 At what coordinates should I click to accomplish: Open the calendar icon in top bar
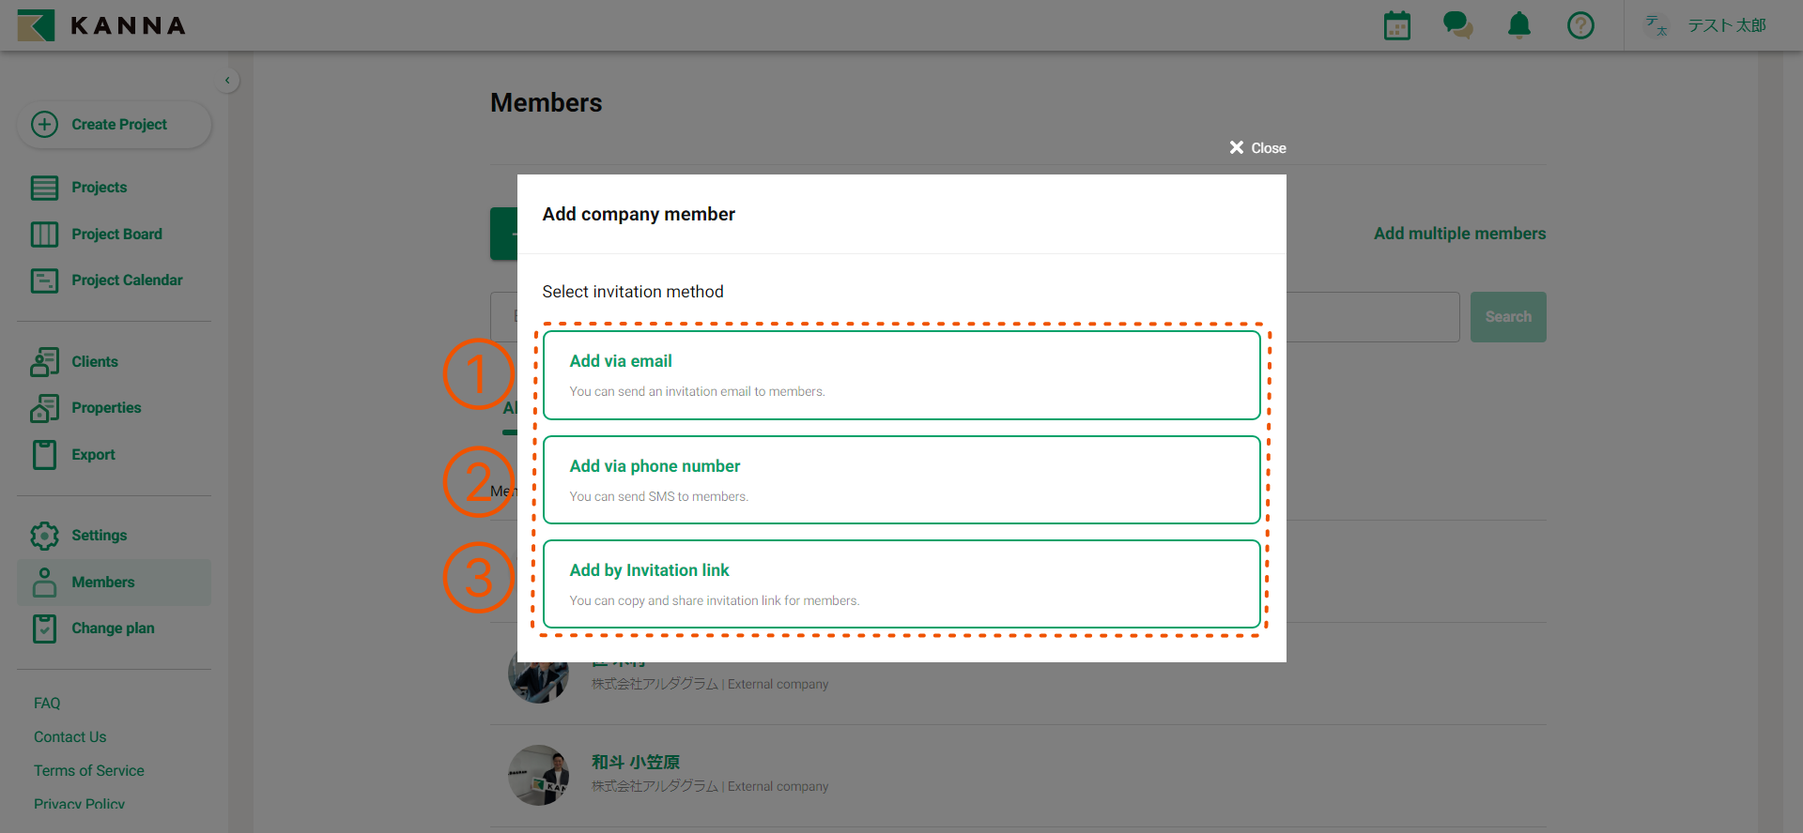coord(1396,25)
